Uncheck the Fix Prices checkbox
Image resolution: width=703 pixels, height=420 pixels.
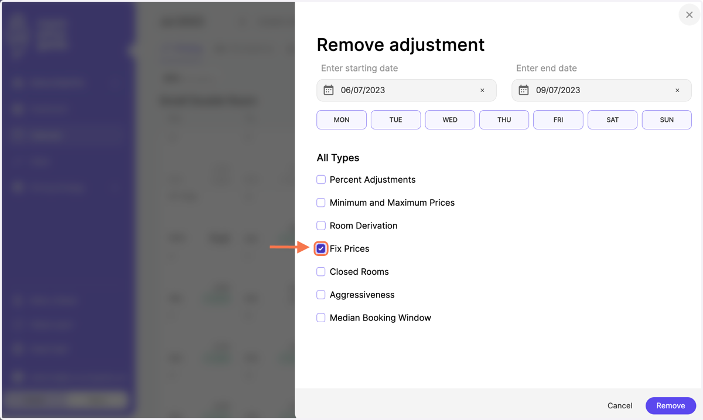tap(321, 249)
